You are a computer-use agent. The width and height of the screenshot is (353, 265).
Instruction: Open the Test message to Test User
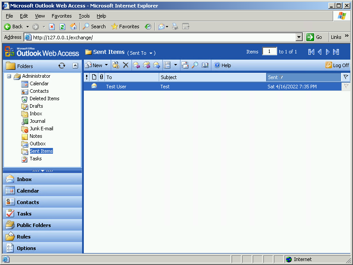213,87
